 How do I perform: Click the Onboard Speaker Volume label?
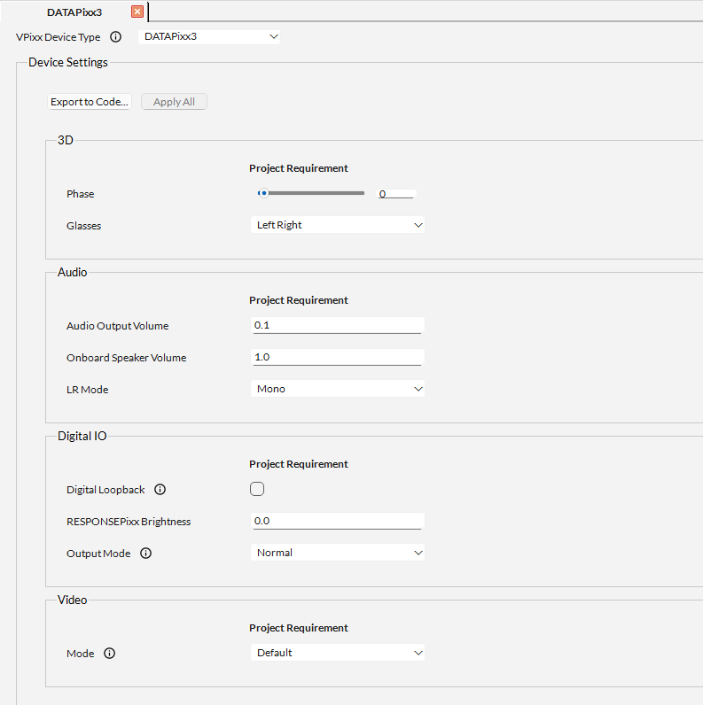pos(127,358)
